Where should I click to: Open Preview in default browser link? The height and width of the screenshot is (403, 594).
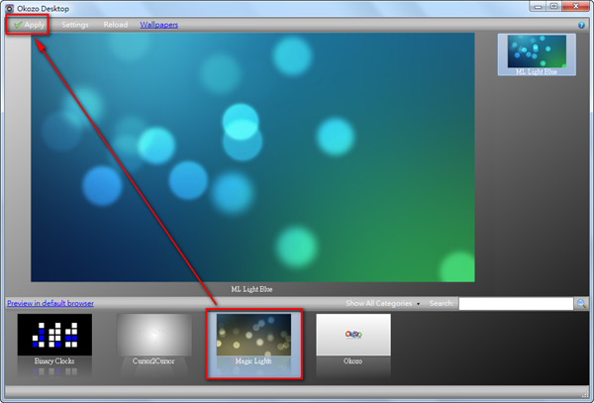point(50,303)
